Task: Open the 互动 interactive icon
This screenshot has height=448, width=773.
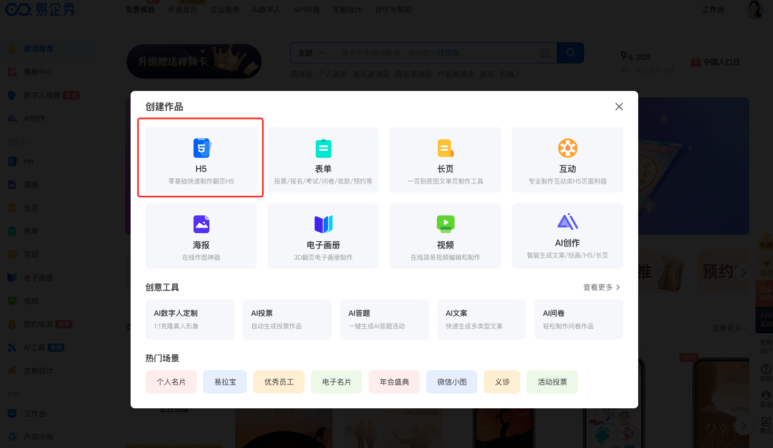Action: pyautogui.click(x=567, y=149)
